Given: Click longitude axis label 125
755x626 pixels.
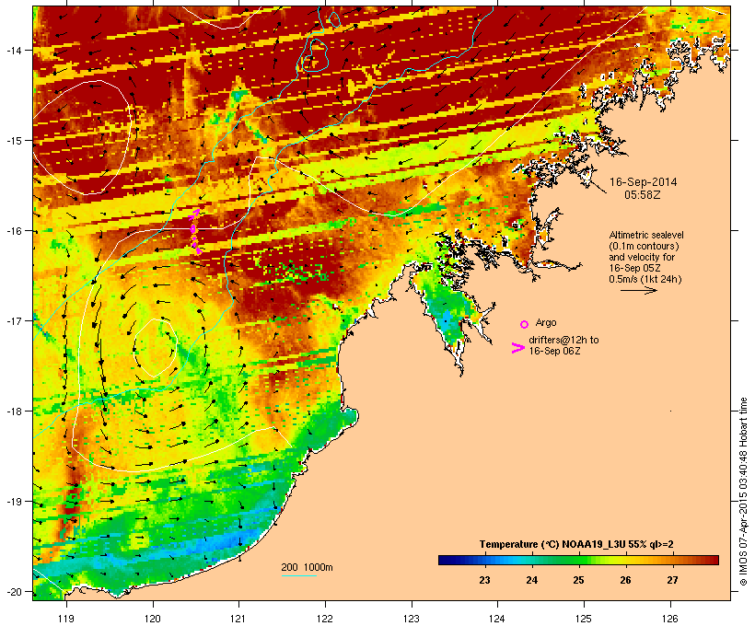Looking at the screenshot, I should pyautogui.click(x=584, y=619).
